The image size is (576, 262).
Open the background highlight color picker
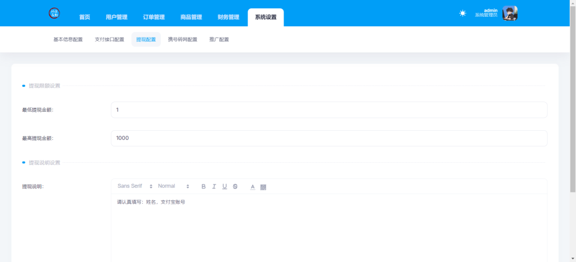click(263, 186)
